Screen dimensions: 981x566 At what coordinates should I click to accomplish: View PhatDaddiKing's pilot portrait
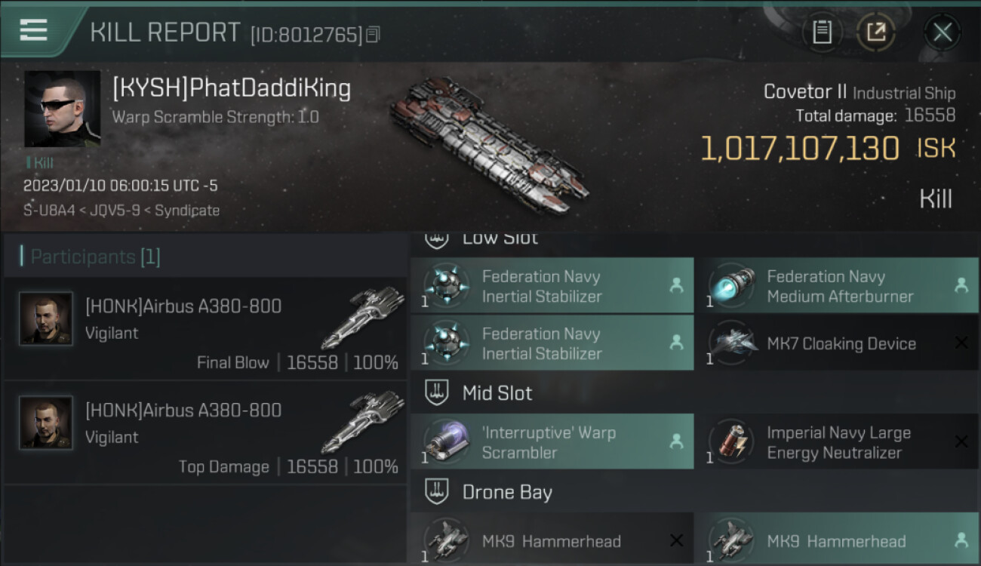point(62,109)
